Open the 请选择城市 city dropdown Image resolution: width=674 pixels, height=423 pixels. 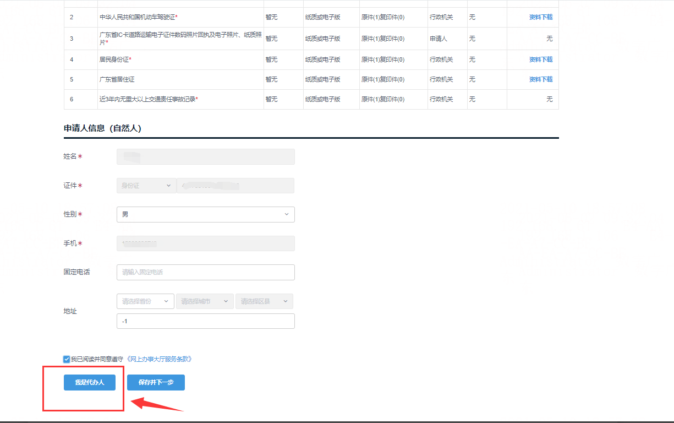tap(204, 301)
